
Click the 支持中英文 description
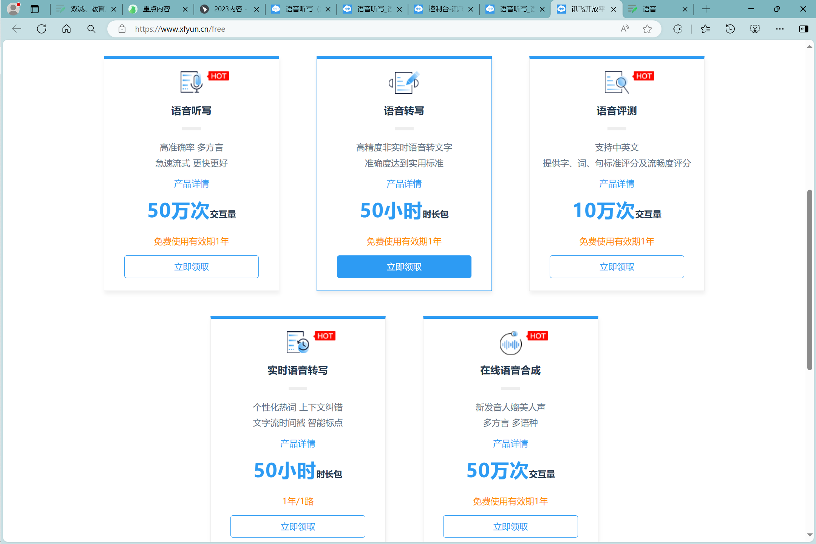pos(617,147)
